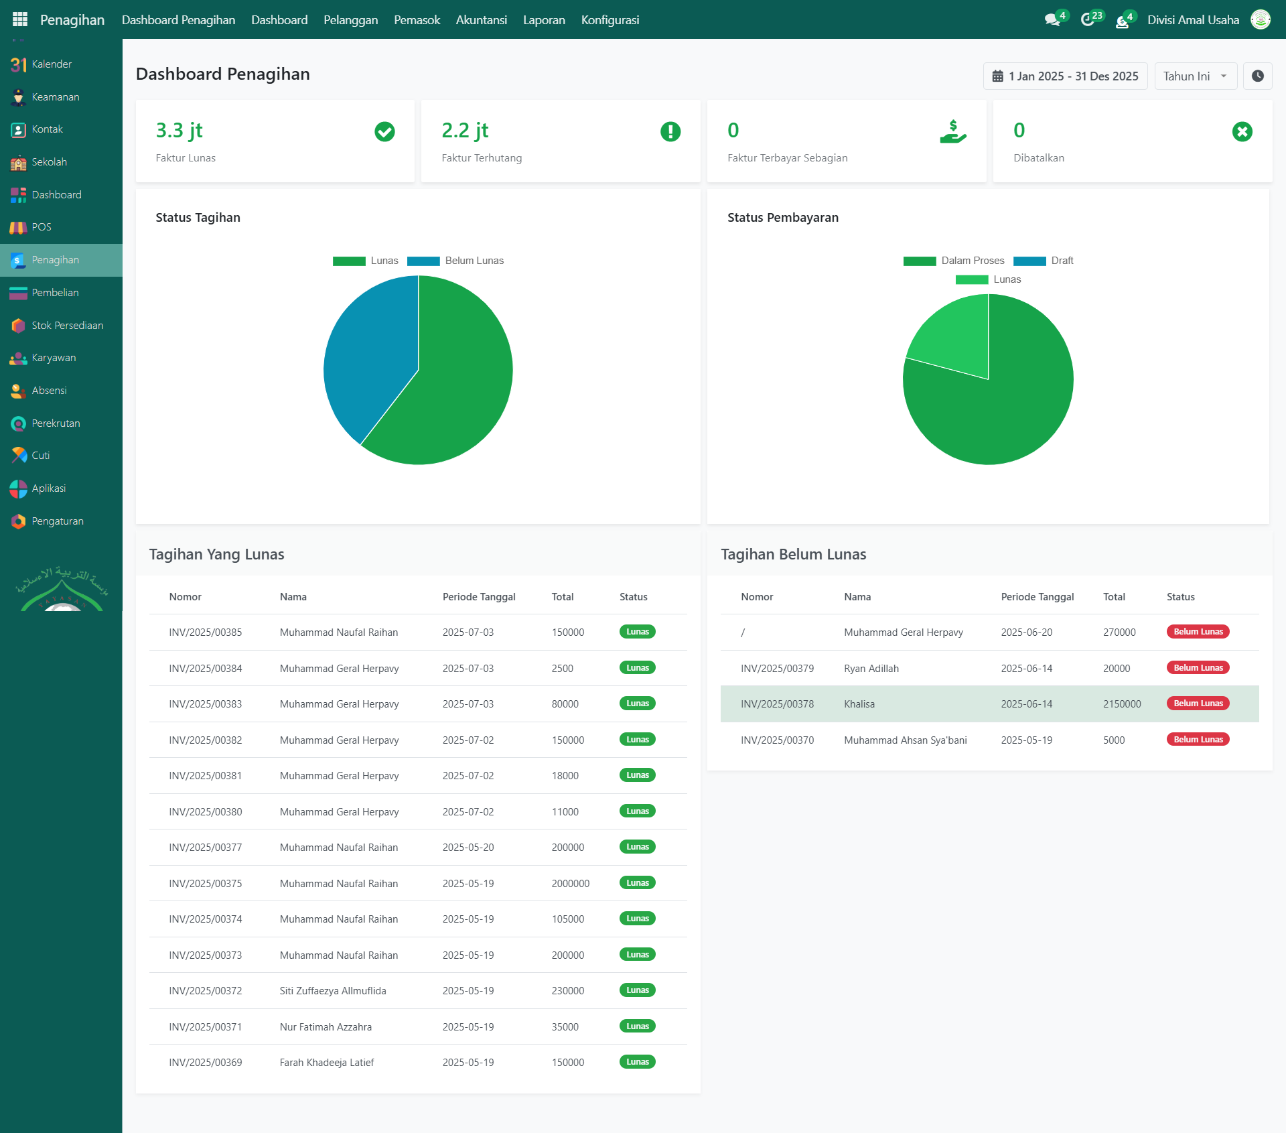Open Divisi Amal Usaha user menu
Image resolution: width=1286 pixels, height=1133 pixels.
point(1193,20)
